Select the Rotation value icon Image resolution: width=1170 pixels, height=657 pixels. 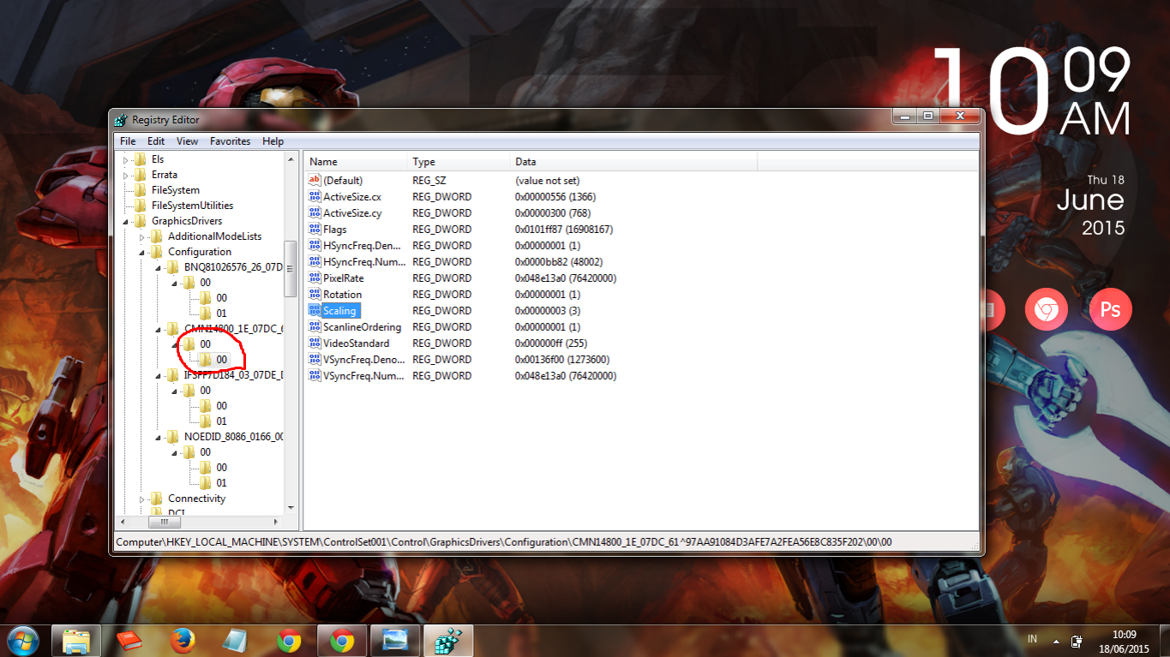(x=314, y=295)
